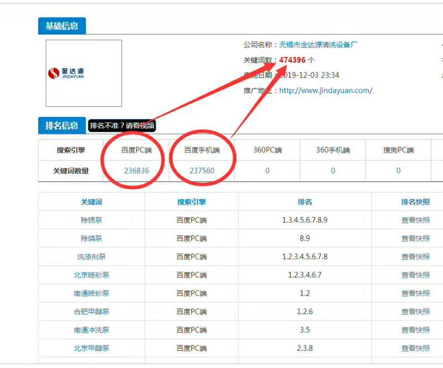Open the keyword link 除磷泵
443x368 pixels.
[91, 238]
